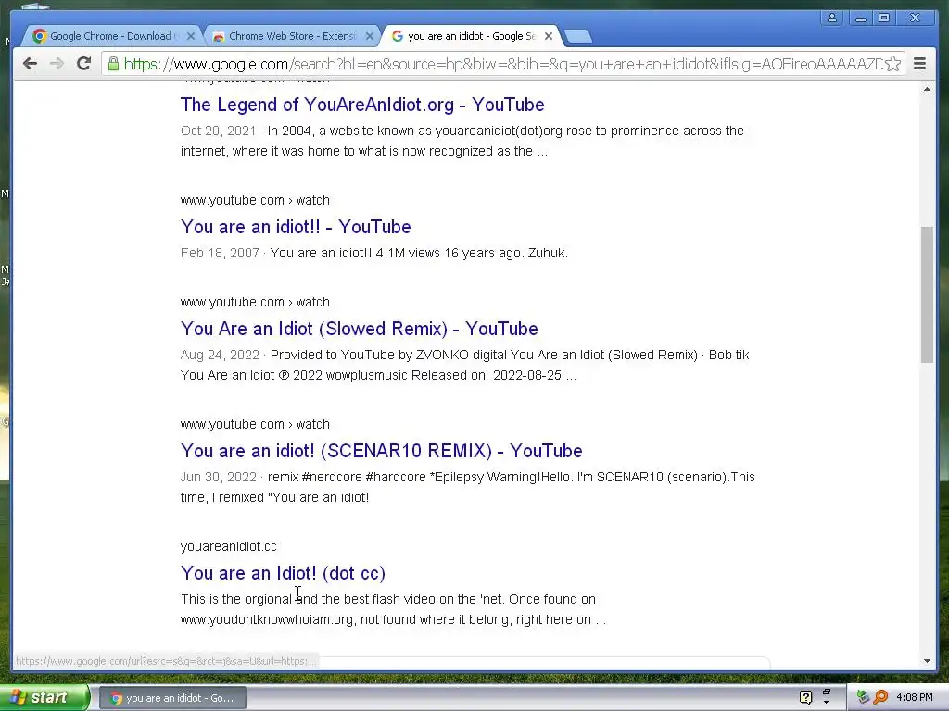Reload the page with the refresh icon
Image resolution: width=949 pixels, height=711 pixels.
point(83,64)
